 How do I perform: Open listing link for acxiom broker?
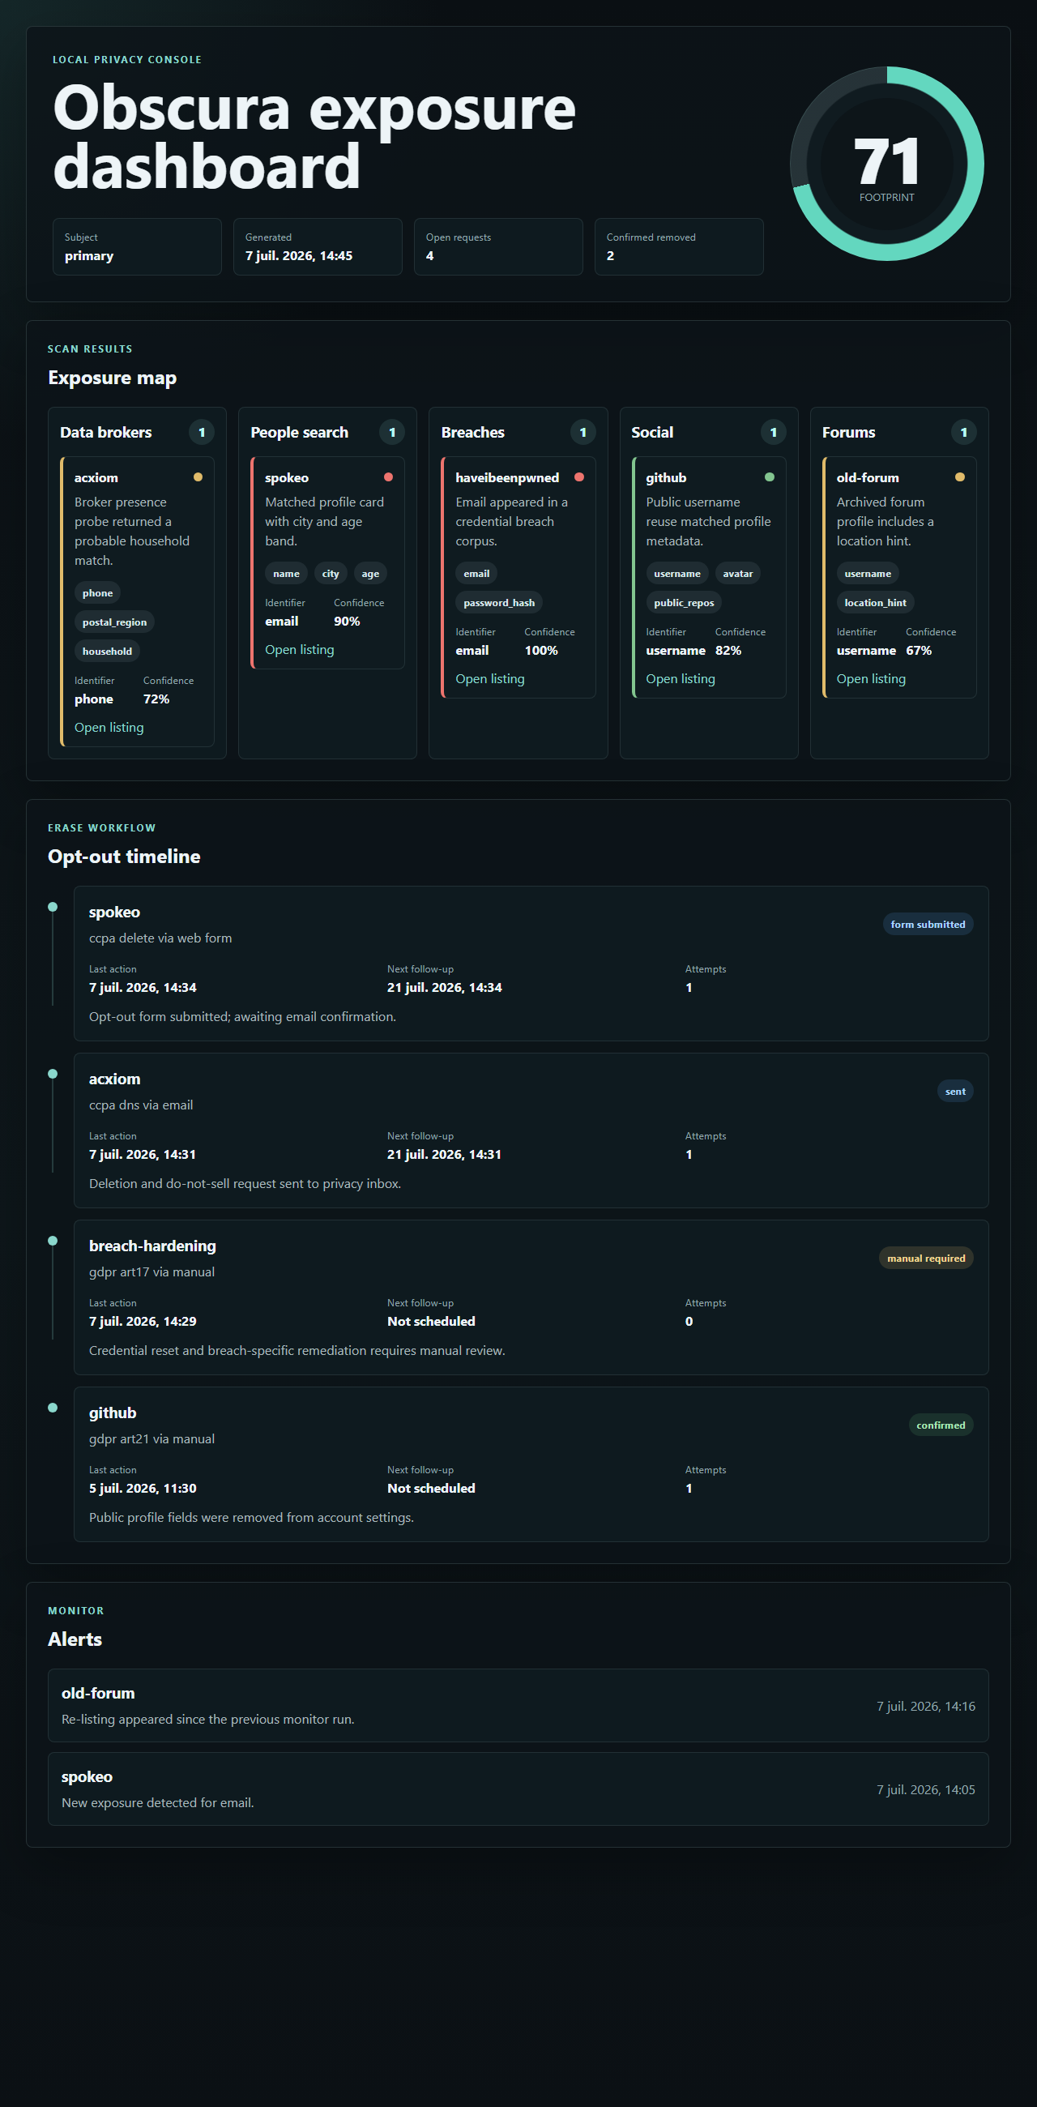point(109,727)
